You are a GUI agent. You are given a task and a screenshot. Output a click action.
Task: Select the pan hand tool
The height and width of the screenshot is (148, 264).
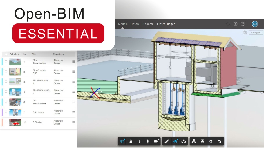click(x=131, y=141)
